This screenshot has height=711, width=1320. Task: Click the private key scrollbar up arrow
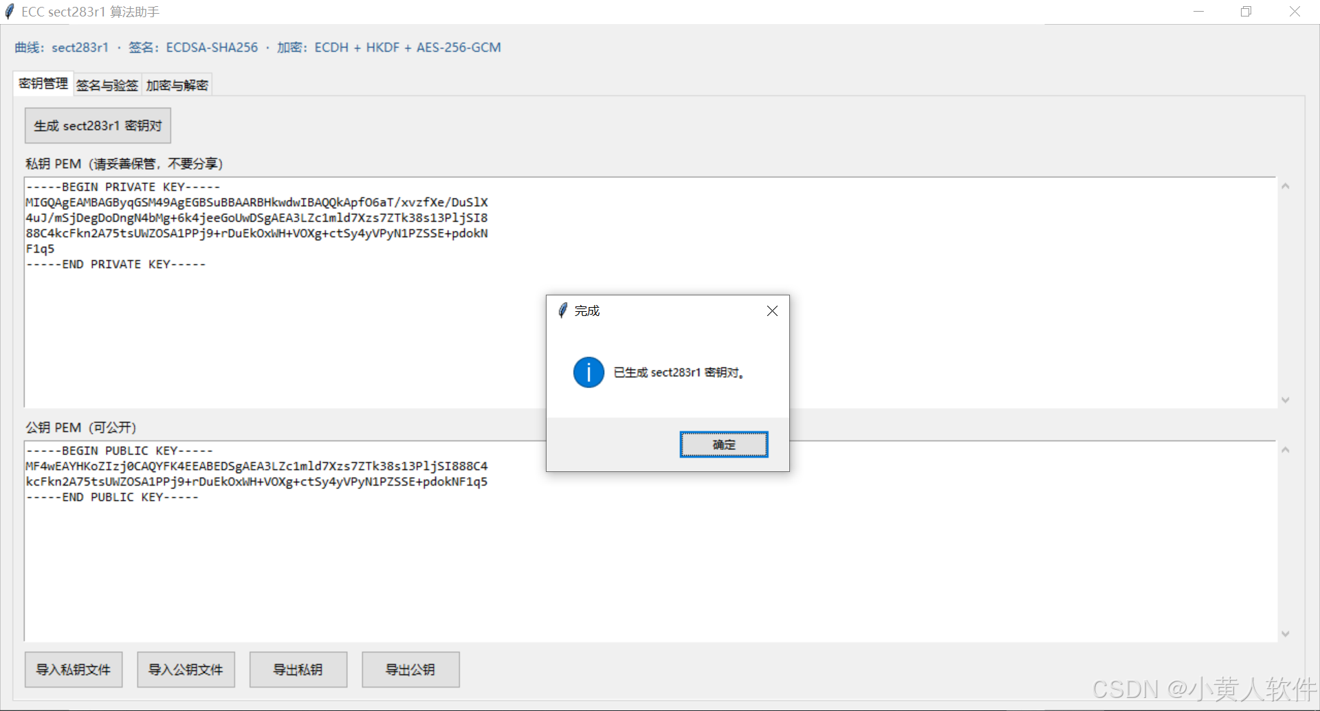[1285, 186]
